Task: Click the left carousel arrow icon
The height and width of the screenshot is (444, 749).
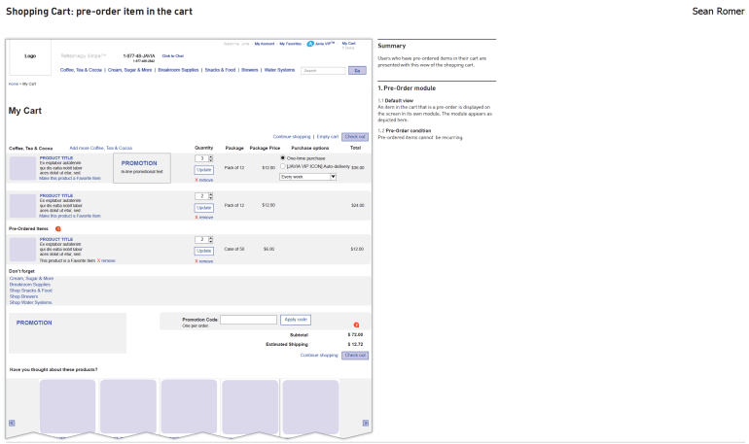Action: click(x=12, y=423)
